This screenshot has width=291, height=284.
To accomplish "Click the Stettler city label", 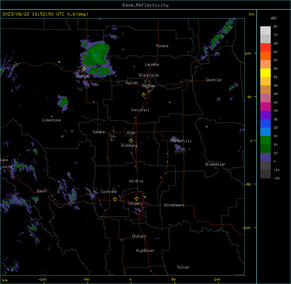I will tap(214, 80).
